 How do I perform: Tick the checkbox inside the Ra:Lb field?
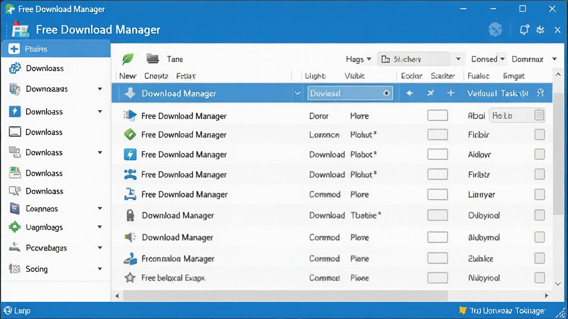[x=539, y=115]
